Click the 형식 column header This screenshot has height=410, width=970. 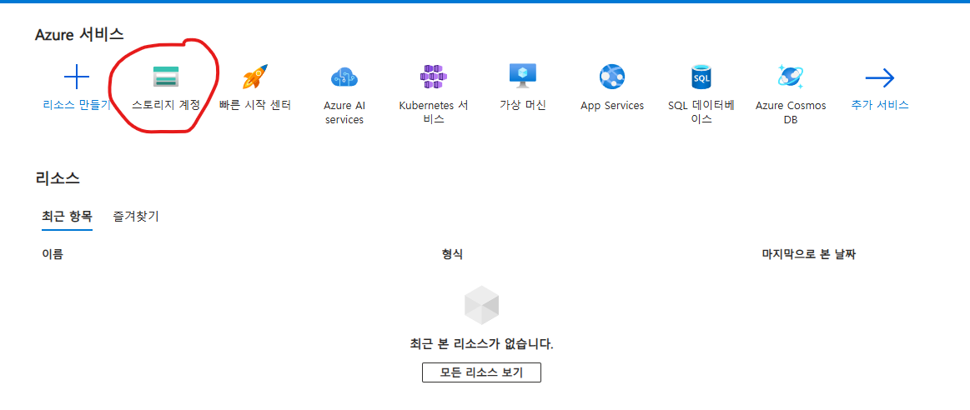(452, 253)
